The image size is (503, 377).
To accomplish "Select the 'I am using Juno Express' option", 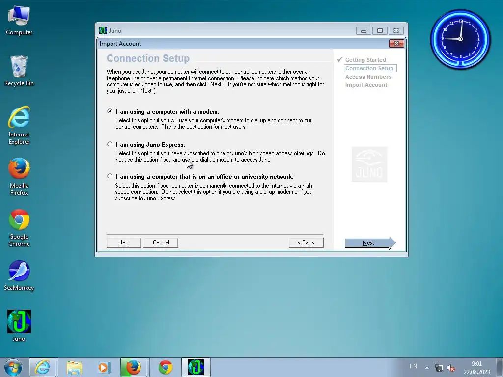I will tap(110, 144).
